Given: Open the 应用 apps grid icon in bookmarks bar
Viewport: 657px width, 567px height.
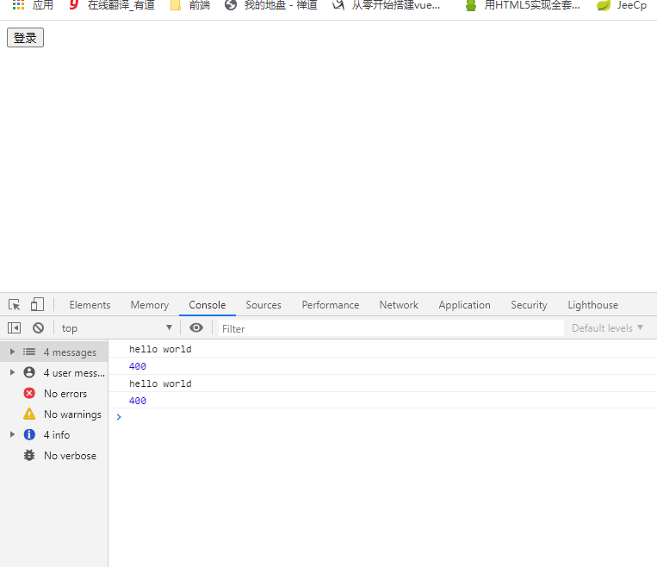Looking at the screenshot, I should click(x=18, y=5).
